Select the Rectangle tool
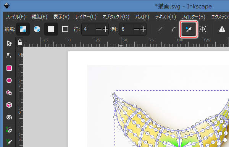 pyautogui.click(x=9, y=68)
